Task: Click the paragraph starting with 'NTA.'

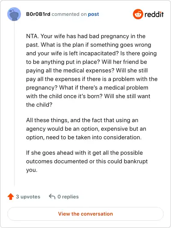Action: (91, 70)
